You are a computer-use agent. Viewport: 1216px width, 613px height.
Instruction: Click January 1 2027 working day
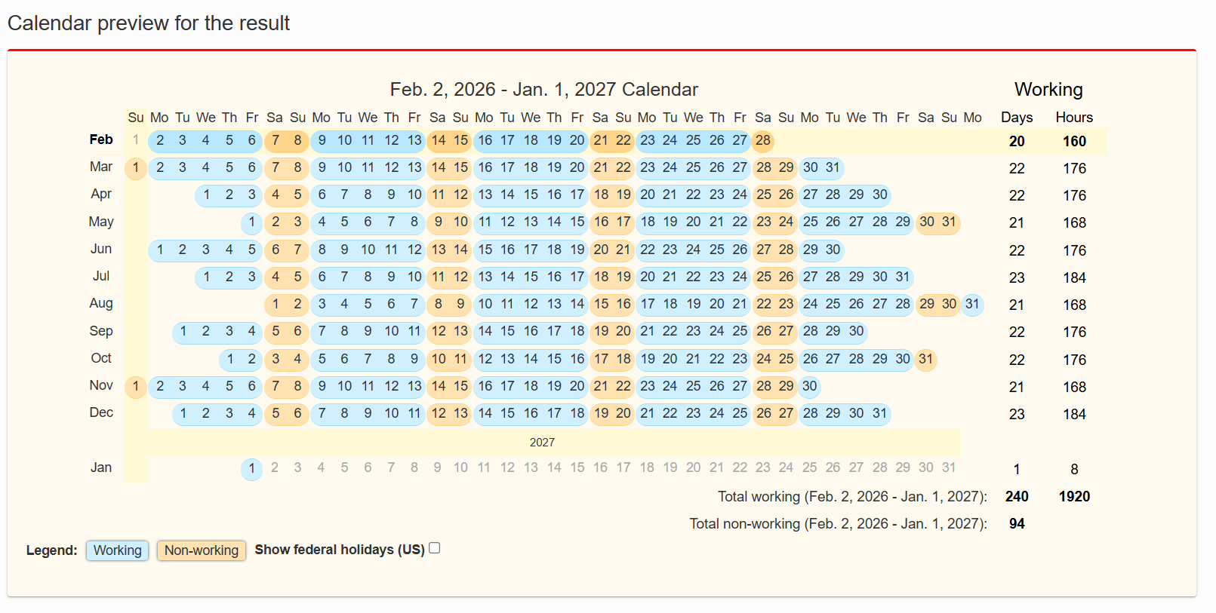click(x=252, y=468)
